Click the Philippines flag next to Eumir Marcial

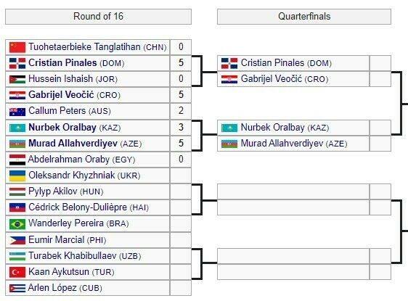tap(17, 240)
